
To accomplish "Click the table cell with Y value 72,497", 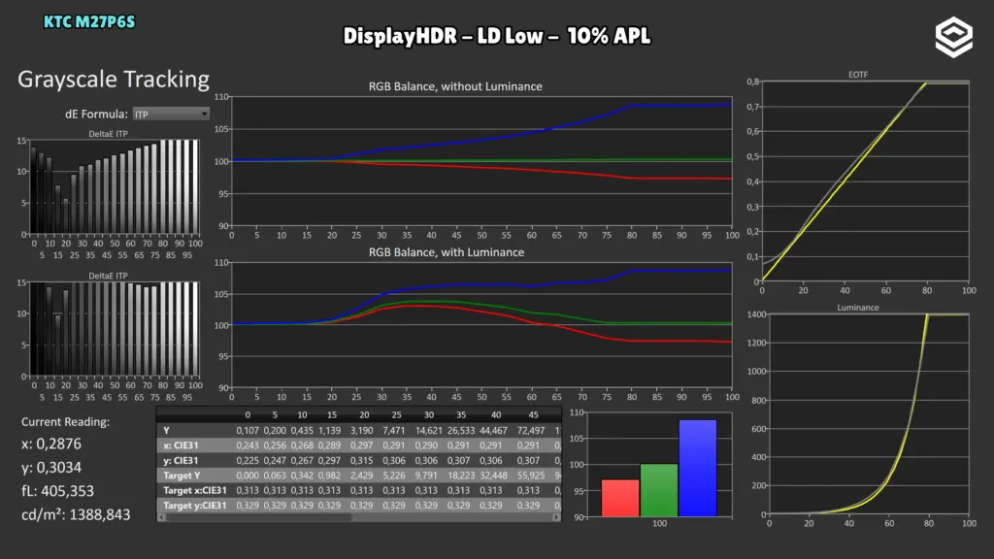I will pyautogui.click(x=531, y=430).
